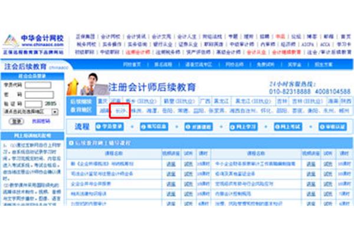354x236 pixels.
Task: Select the 长沙 city link
Action: click(x=120, y=111)
